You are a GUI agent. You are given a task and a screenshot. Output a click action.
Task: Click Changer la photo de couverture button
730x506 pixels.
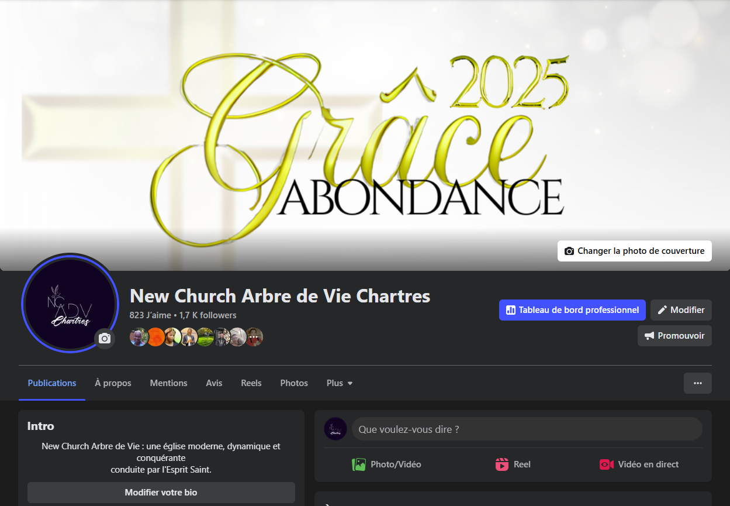point(634,251)
